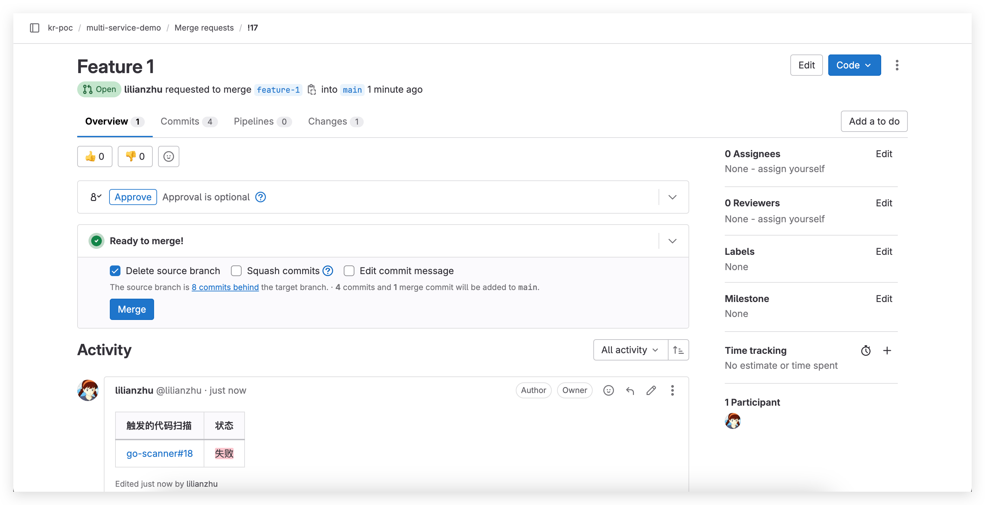Toggle the sidebar panel icon
The image size is (985, 505).
tap(34, 28)
